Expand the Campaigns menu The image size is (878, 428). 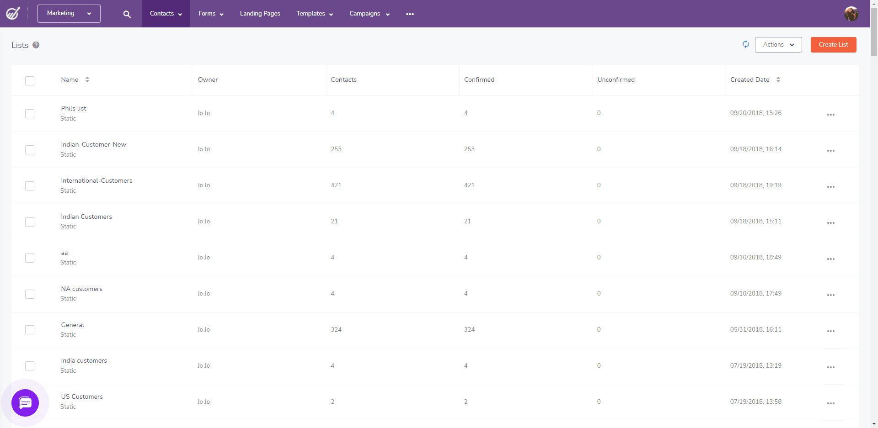pyautogui.click(x=369, y=14)
